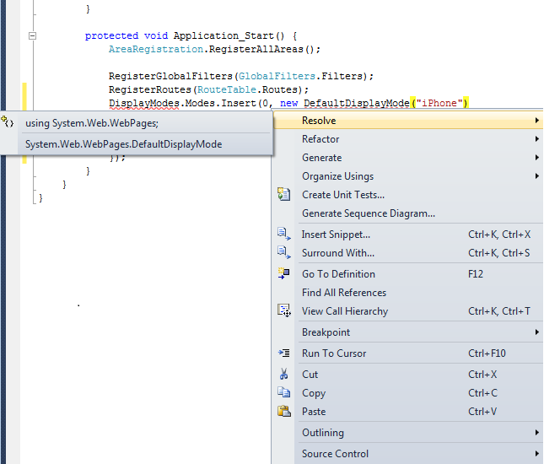The width and height of the screenshot is (544, 464).
Task: Open the Refactor menu entry
Action: pos(408,139)
